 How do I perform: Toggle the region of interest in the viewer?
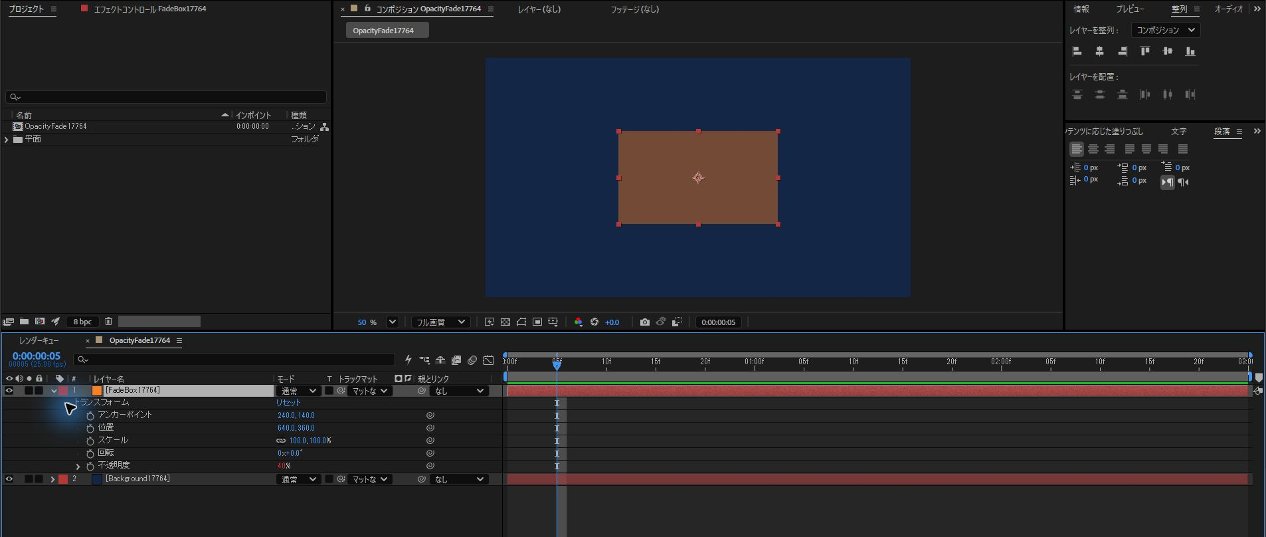(x=537, y=322)
